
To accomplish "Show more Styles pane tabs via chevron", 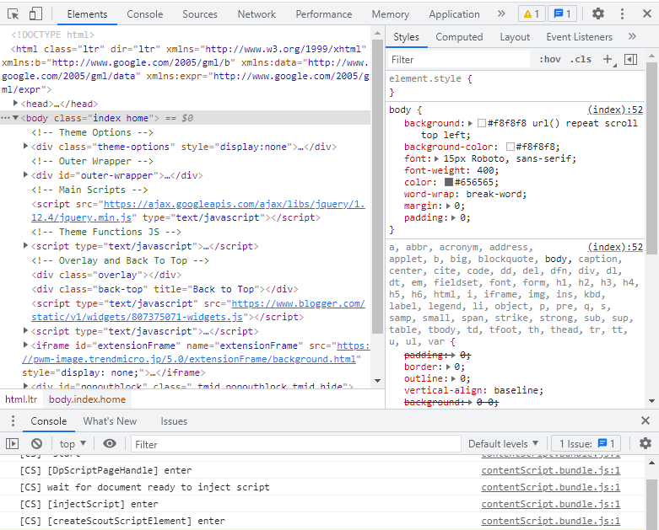I will [x=632, y=36].
